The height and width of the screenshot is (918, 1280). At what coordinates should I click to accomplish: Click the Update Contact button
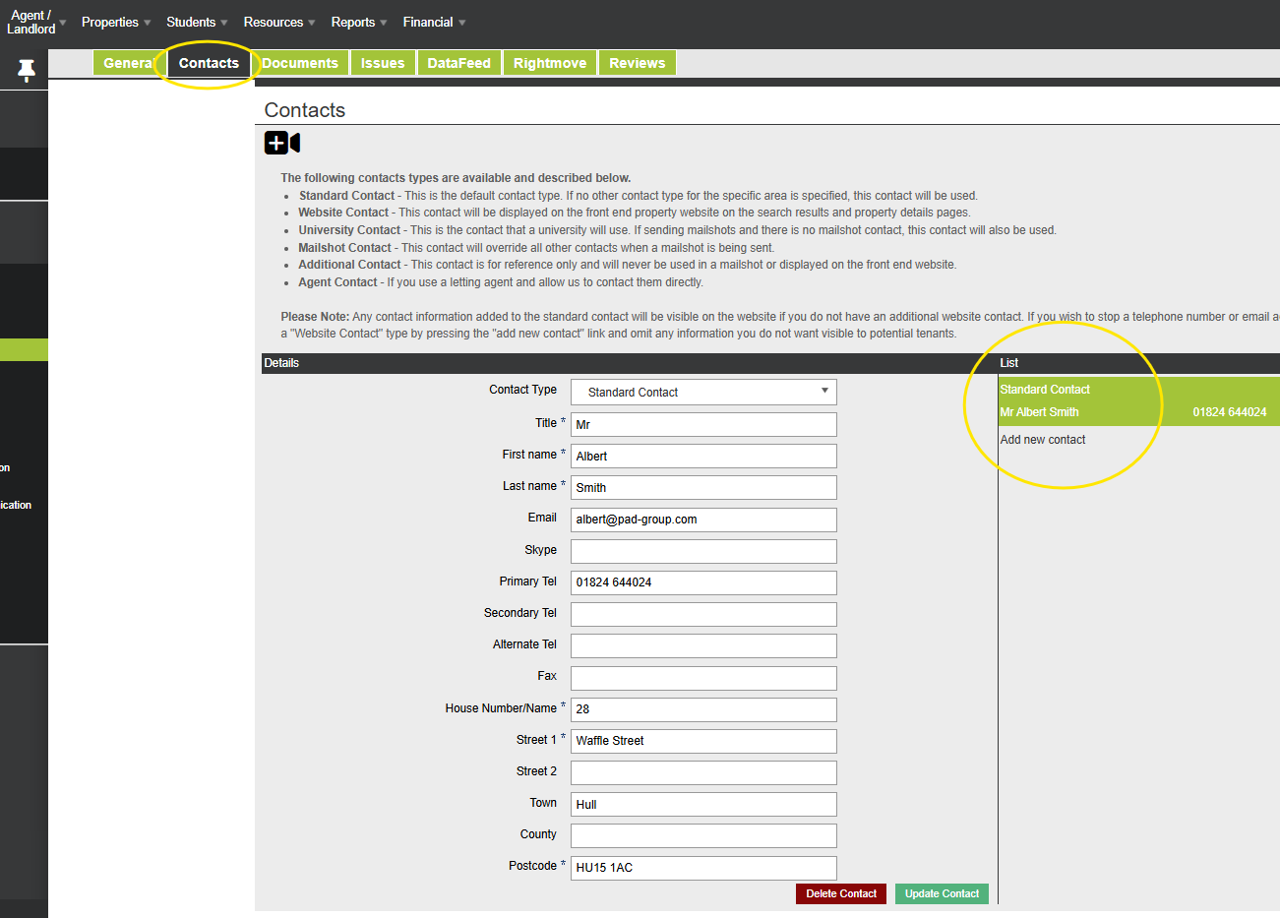click(942, 893)
